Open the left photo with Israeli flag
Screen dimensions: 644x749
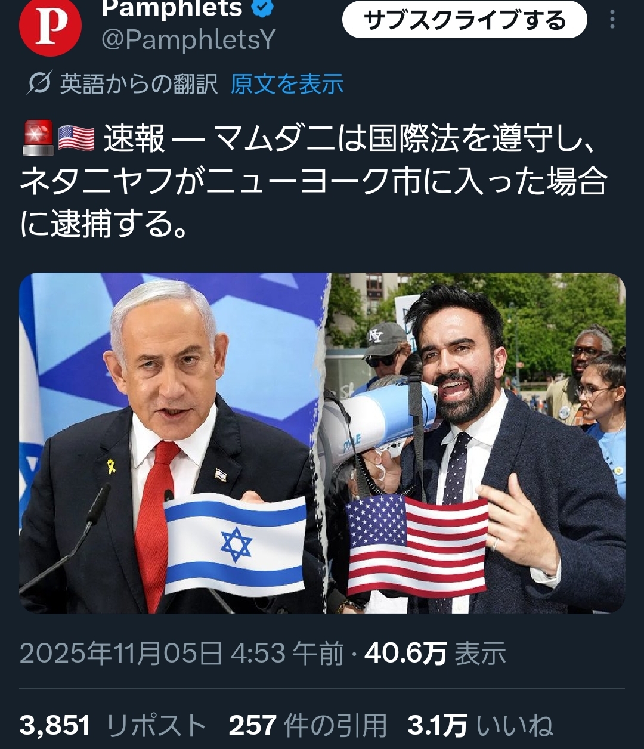(174, 442)
